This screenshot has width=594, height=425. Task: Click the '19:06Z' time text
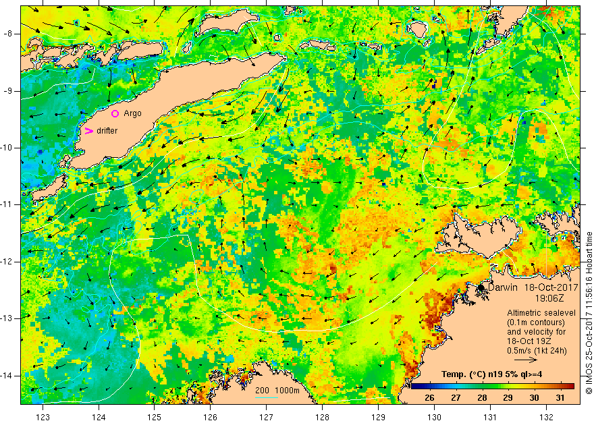click(x=549, y=299)
